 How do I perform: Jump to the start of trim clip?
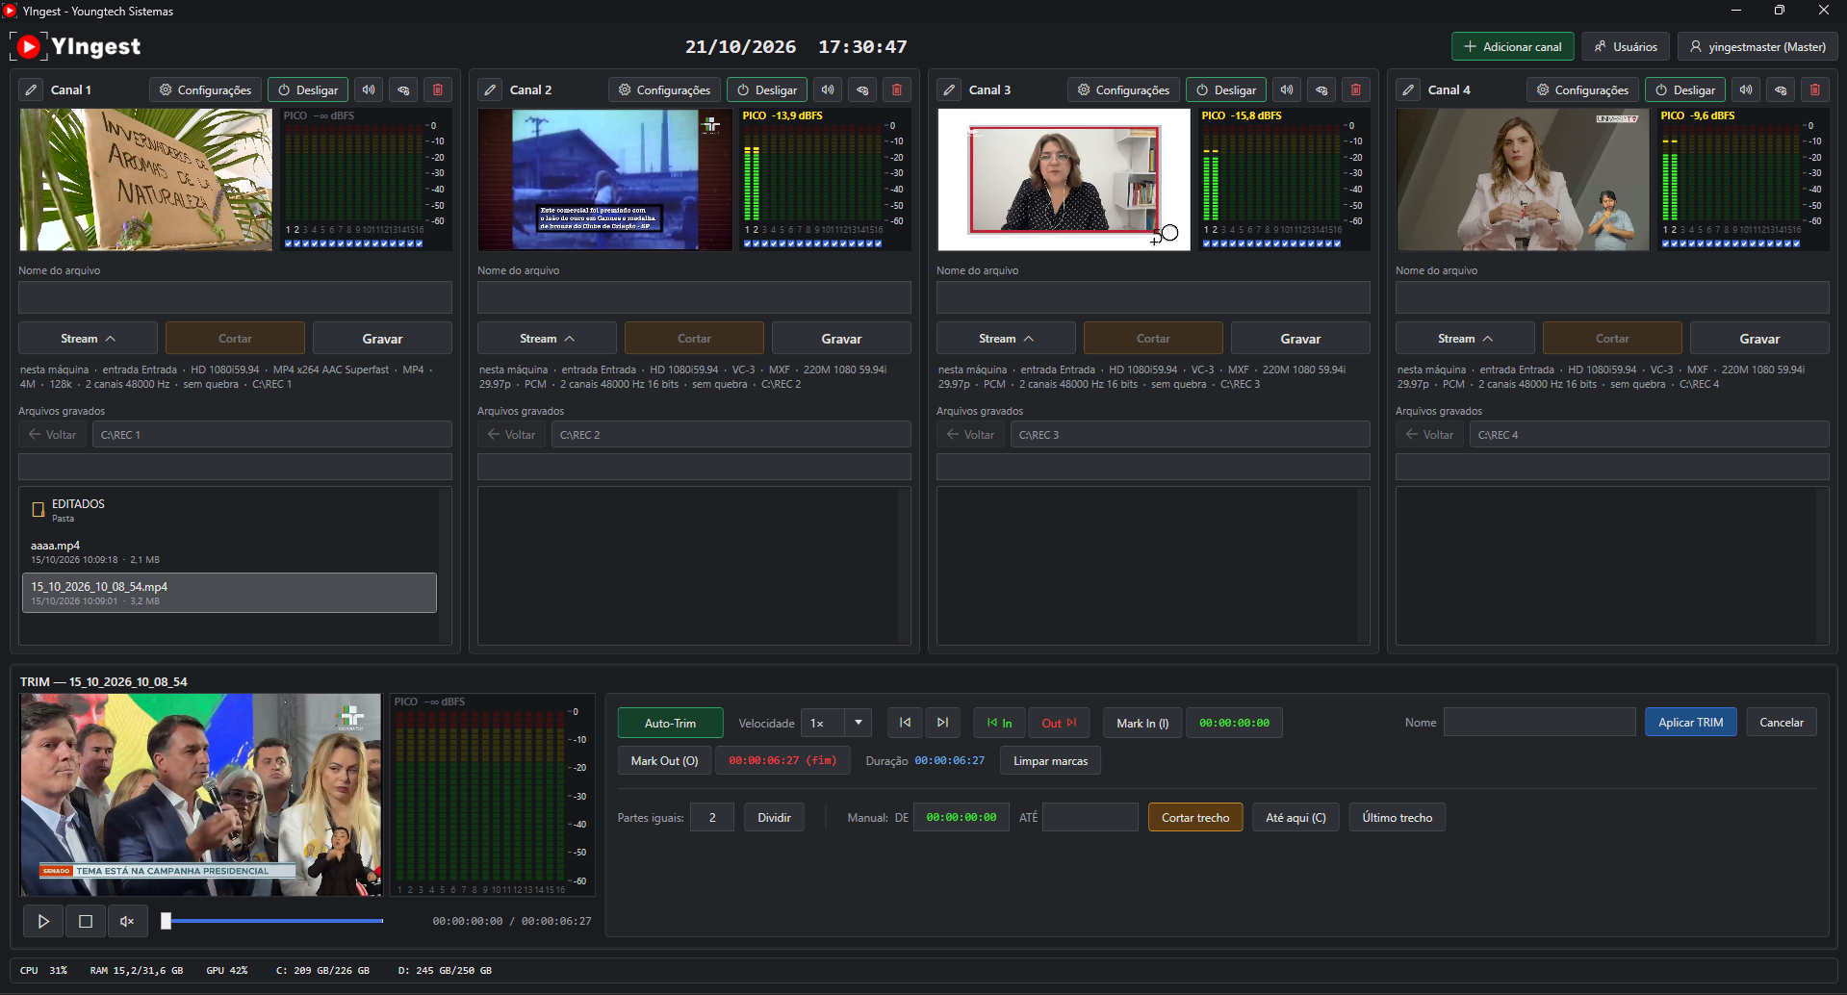tap(905, 723)
